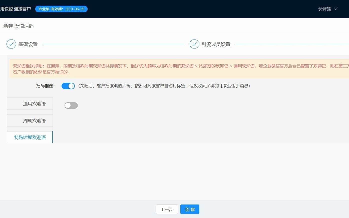This screenshot has height=218, width=349.
Task: Select the 特殊时期欢迎语 tab
Action: [30, 137]
